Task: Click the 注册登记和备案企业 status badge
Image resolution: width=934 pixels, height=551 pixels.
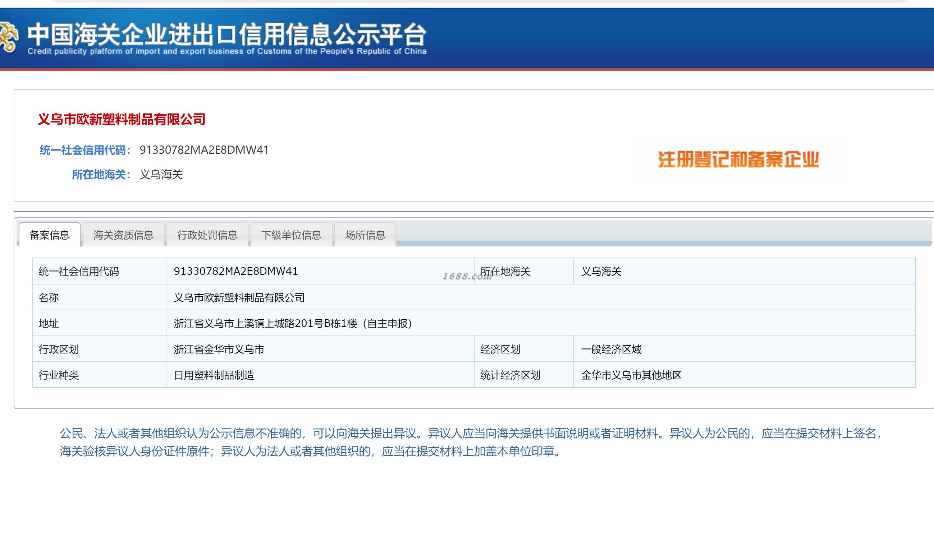Action: pyautogui.click(x=738, y=159)
